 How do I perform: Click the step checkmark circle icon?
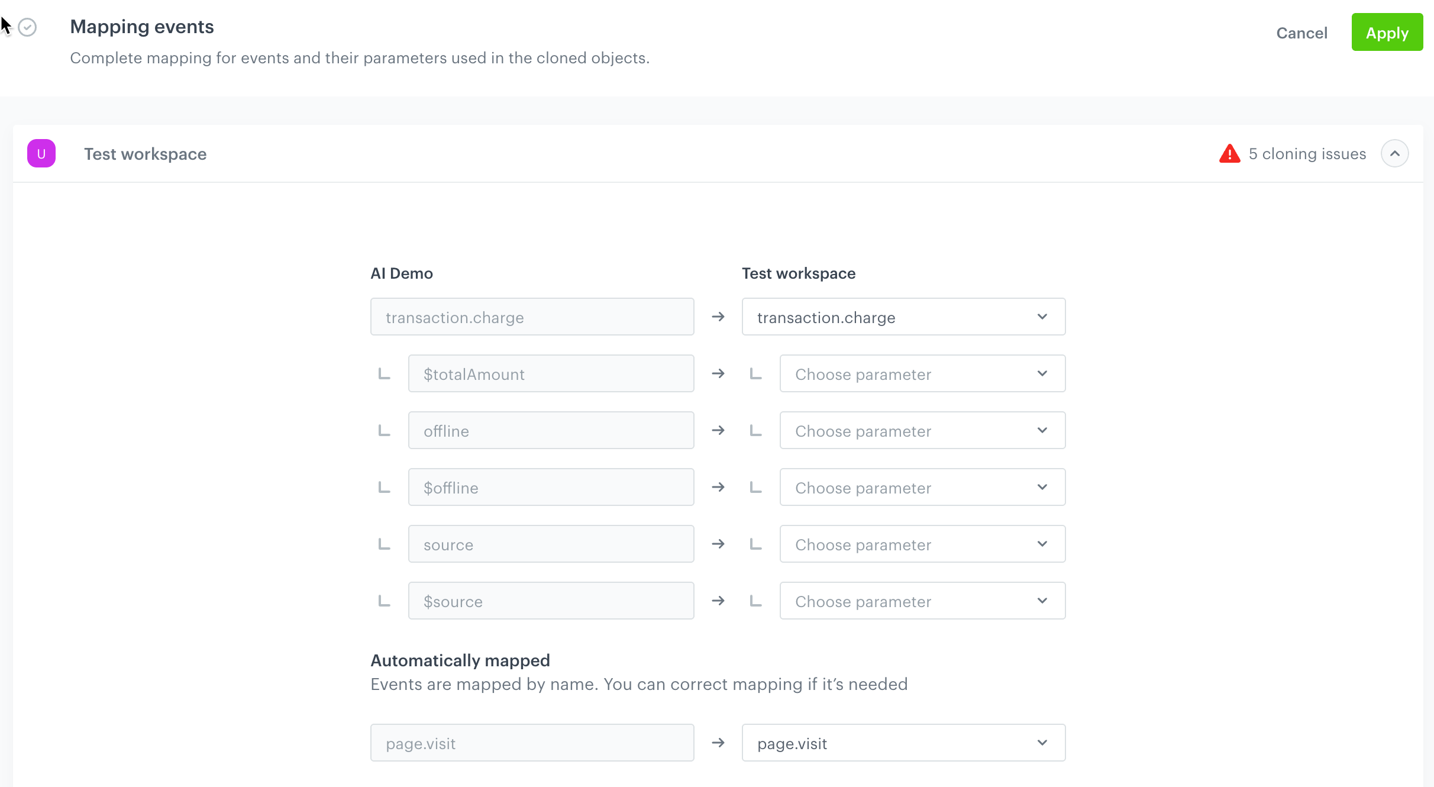tap(27, 27)
